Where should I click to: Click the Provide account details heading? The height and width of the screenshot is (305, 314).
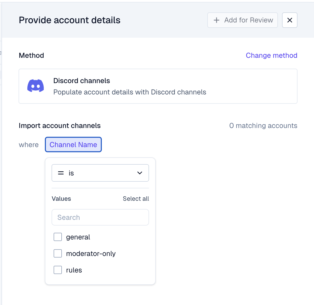click(70, 20)
